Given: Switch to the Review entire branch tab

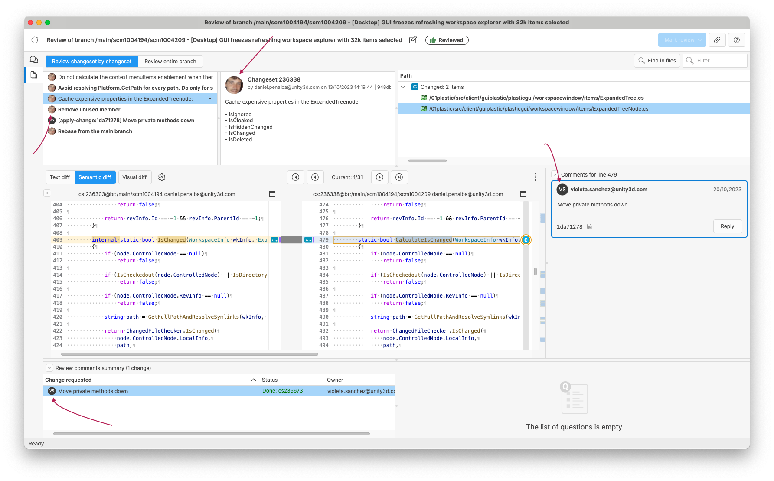Looking at the screenshot, I should pos(170,61).
